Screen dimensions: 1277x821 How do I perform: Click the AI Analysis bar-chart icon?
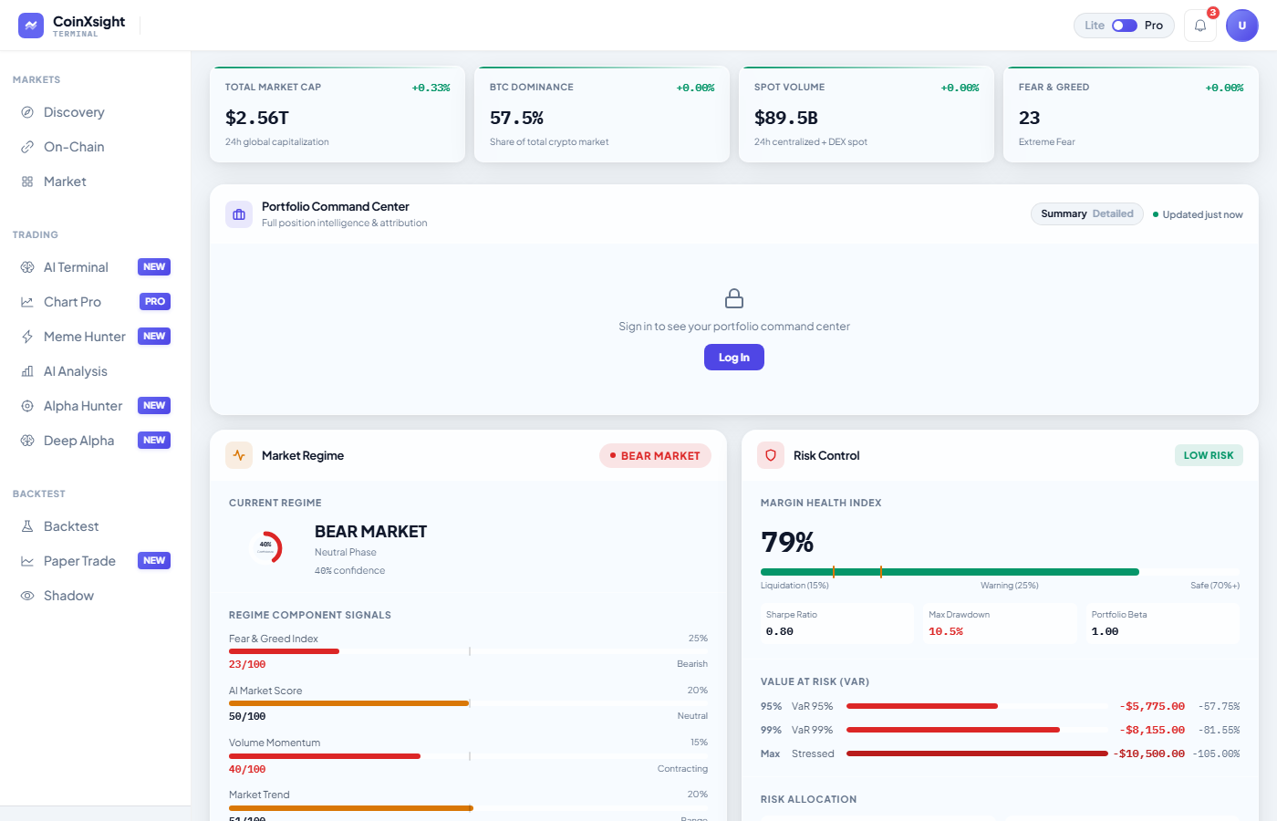click(x=27, y=371)
